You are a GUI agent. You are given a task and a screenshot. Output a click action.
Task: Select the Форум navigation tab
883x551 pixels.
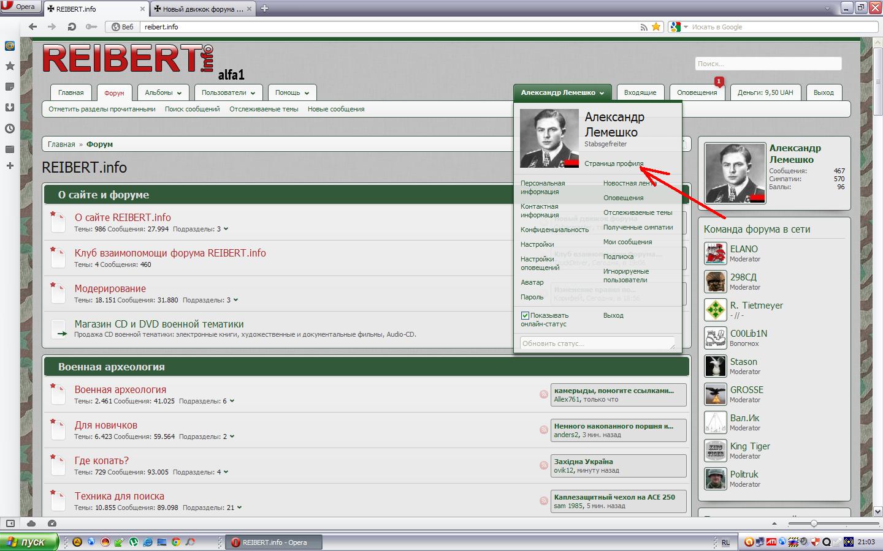[114, 93]
